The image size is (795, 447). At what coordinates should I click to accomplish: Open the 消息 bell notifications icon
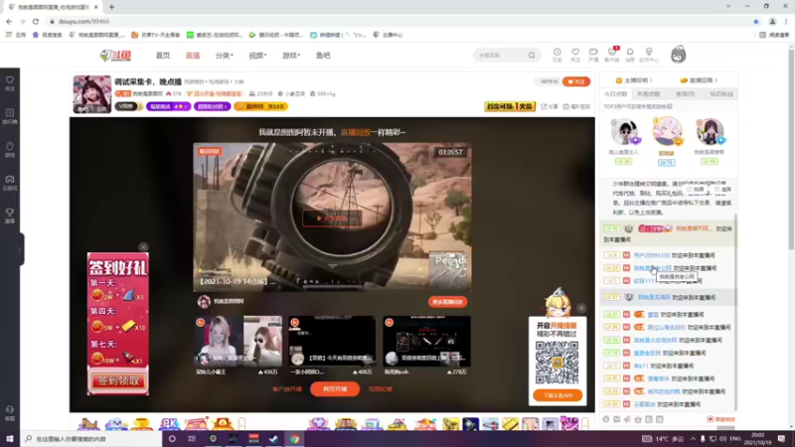click(x=630, y=55)
